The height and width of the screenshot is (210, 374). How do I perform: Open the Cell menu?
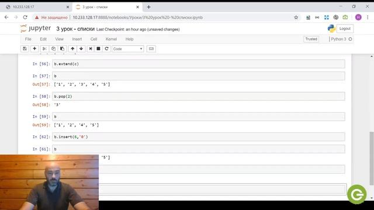93,39
